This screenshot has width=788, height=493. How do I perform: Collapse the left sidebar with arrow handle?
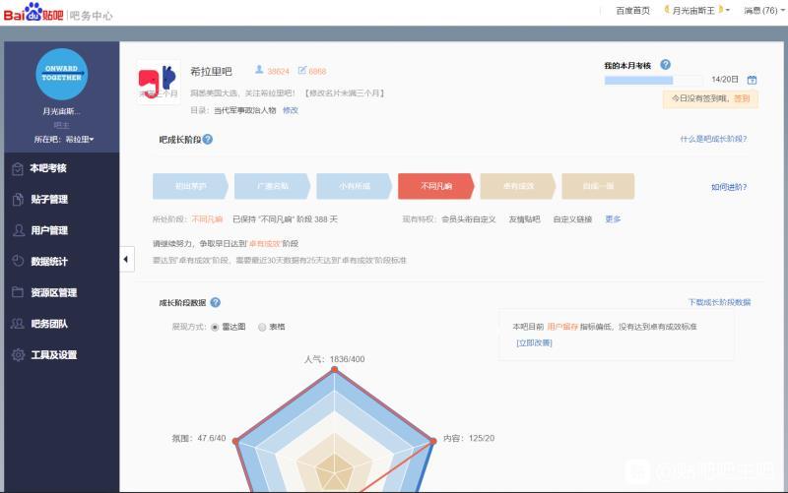pyautogui.click(x=126, y=260)
